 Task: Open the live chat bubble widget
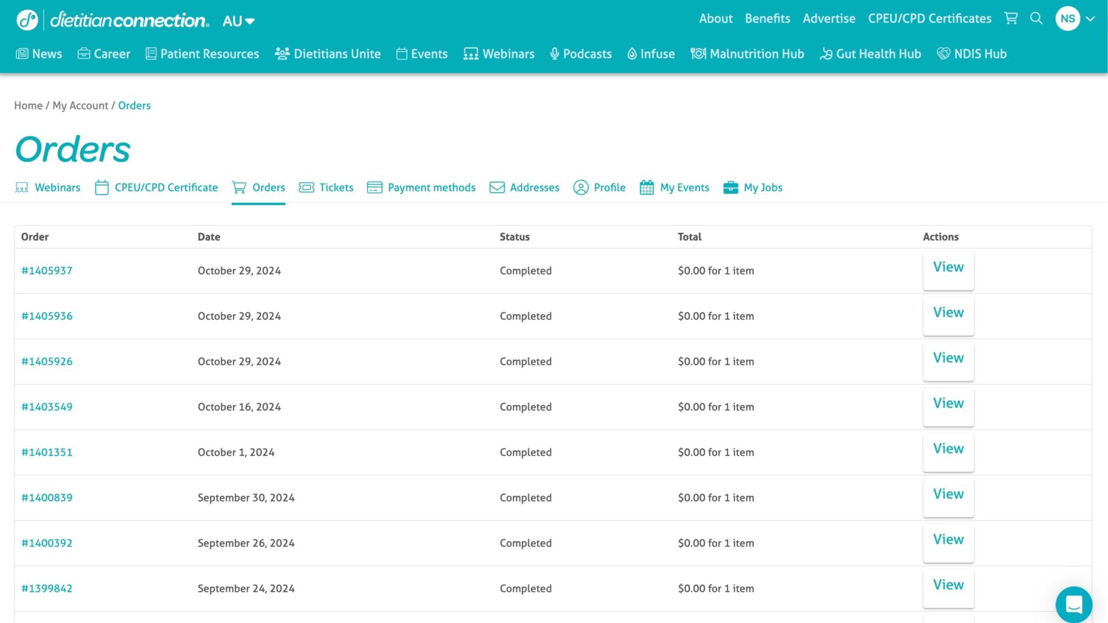1073,604
